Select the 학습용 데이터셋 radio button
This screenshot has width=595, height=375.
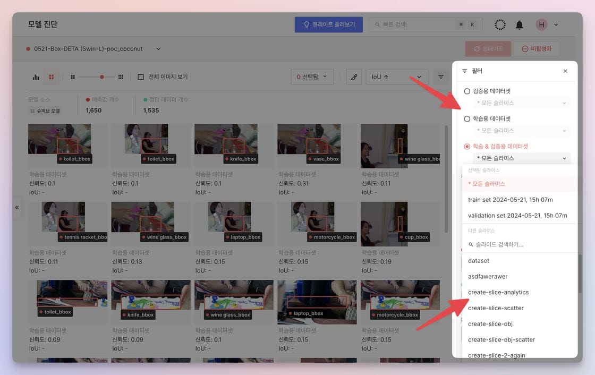(467, 119)
